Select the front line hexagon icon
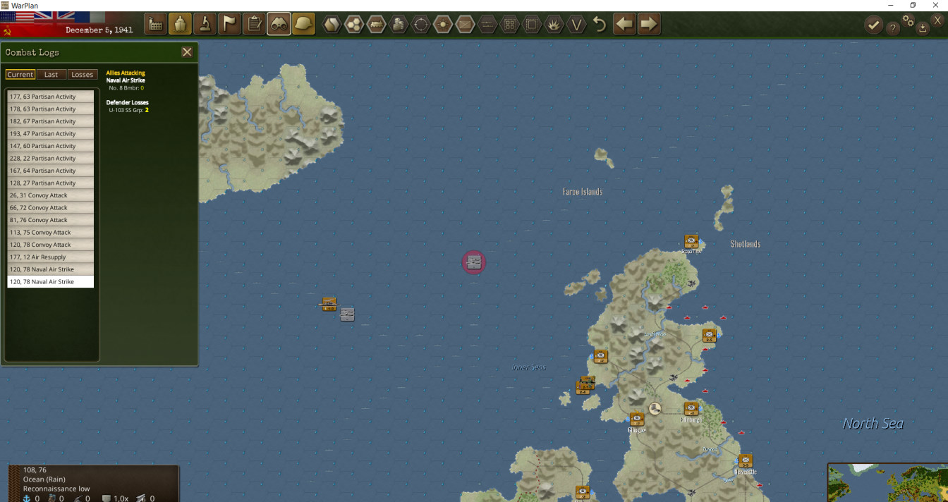 coord(487,25)
